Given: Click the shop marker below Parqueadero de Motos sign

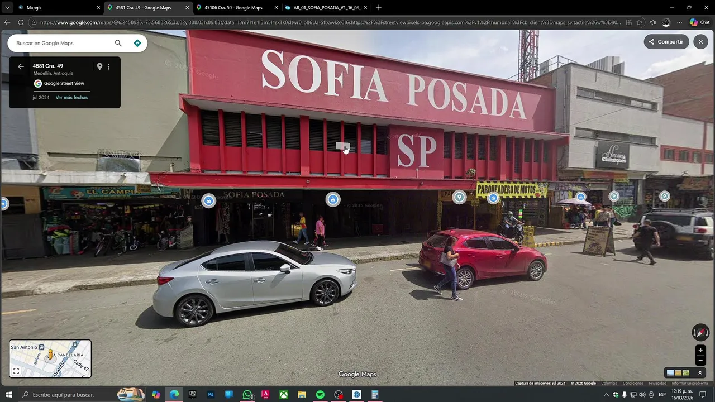Looking at the screenshot, I should pos(493,198).
